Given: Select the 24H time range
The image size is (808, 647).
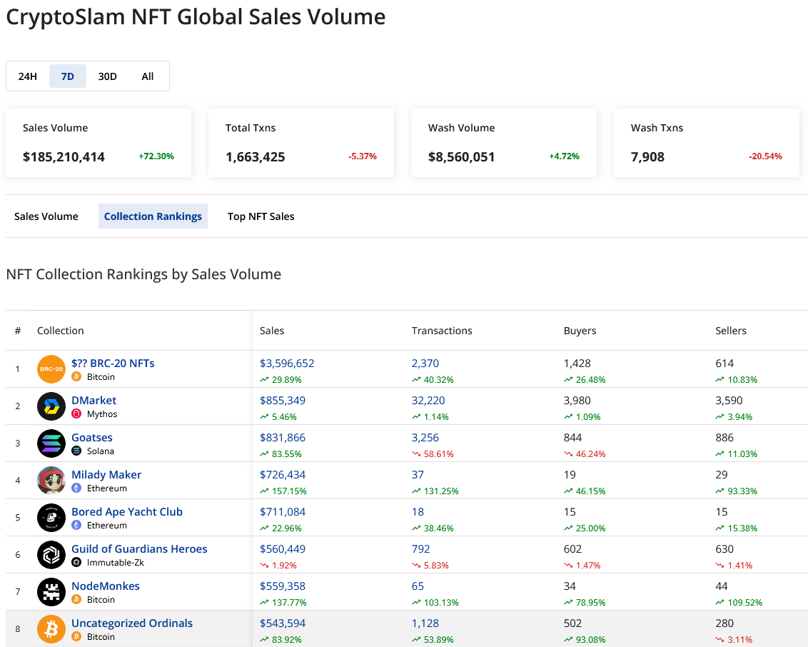Looking at the screenshot, I should (x=28, y=76).
